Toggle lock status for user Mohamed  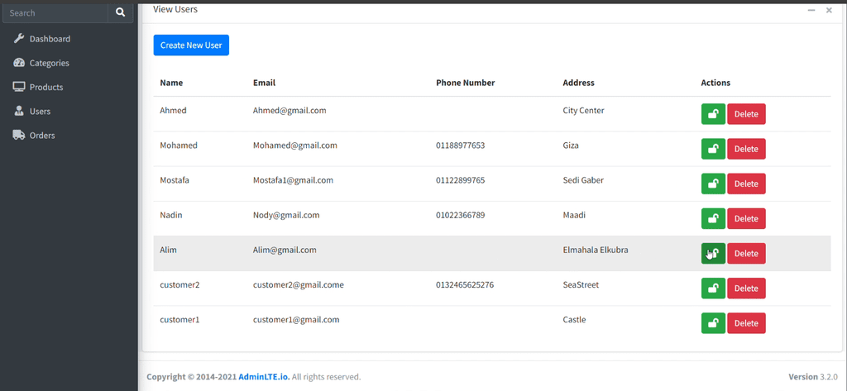[713, 149]
